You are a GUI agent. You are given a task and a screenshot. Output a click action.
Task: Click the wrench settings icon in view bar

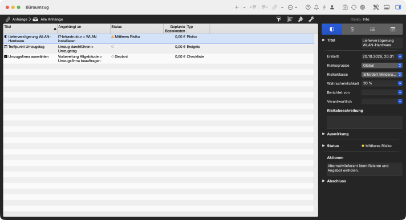pos(311,19)
